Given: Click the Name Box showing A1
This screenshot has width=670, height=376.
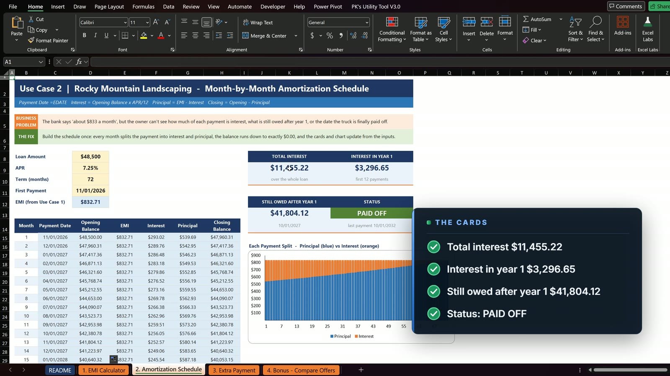Looking at the screenshot, I should (x=23, y=62).
